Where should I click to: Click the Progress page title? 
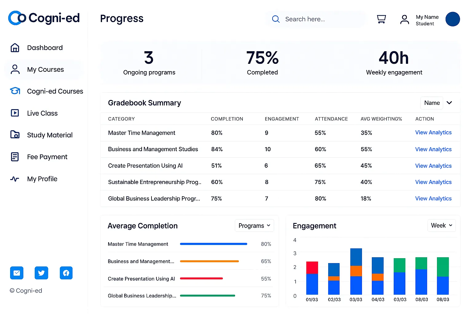tap(122, 19)
